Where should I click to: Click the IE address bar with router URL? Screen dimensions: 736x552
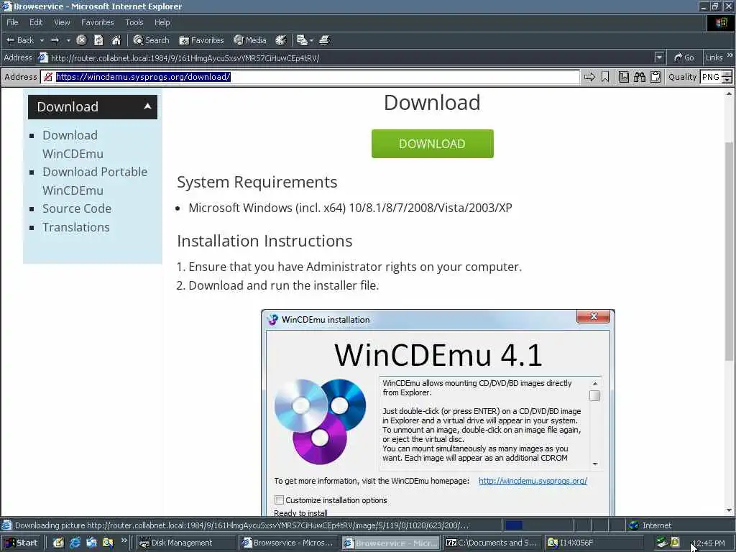[x=346, y=57]
